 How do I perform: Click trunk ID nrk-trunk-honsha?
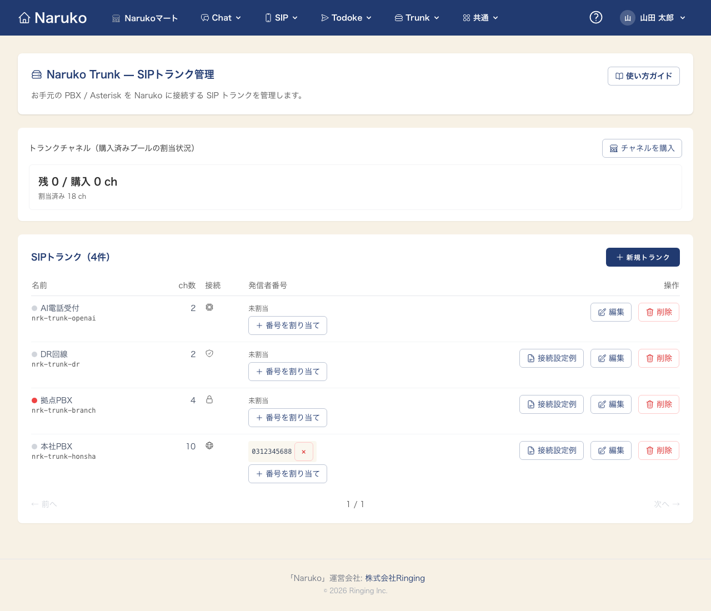pyautogui.click(x=64, y=457)
